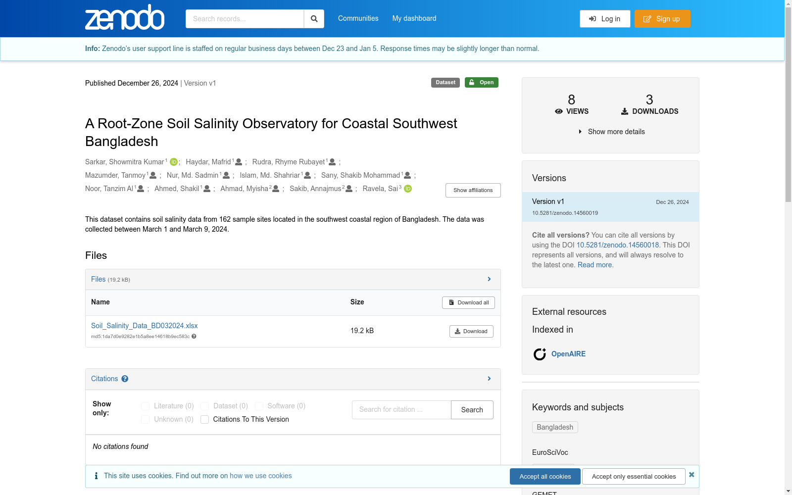Click Accept all cookies
Viewport: 792px width, 495px height.
point(545,476)
